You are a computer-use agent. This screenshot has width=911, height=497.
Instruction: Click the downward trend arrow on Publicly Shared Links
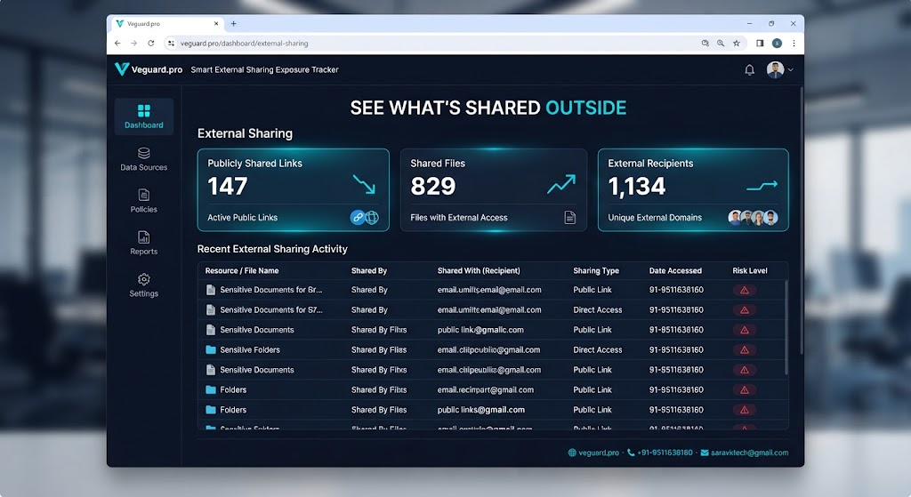(x=364, y=184)
